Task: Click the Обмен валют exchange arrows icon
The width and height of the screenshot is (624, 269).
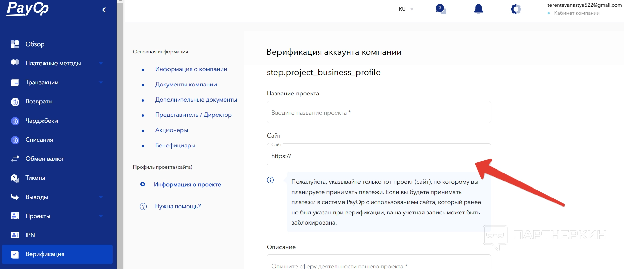Action: pyautogui.click(x=15, y=159)
